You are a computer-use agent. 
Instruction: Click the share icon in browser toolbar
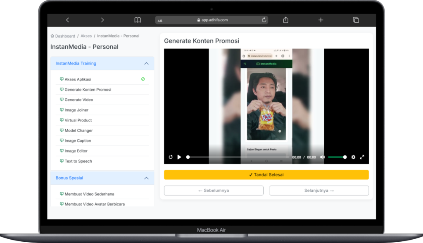coord(285,20)
